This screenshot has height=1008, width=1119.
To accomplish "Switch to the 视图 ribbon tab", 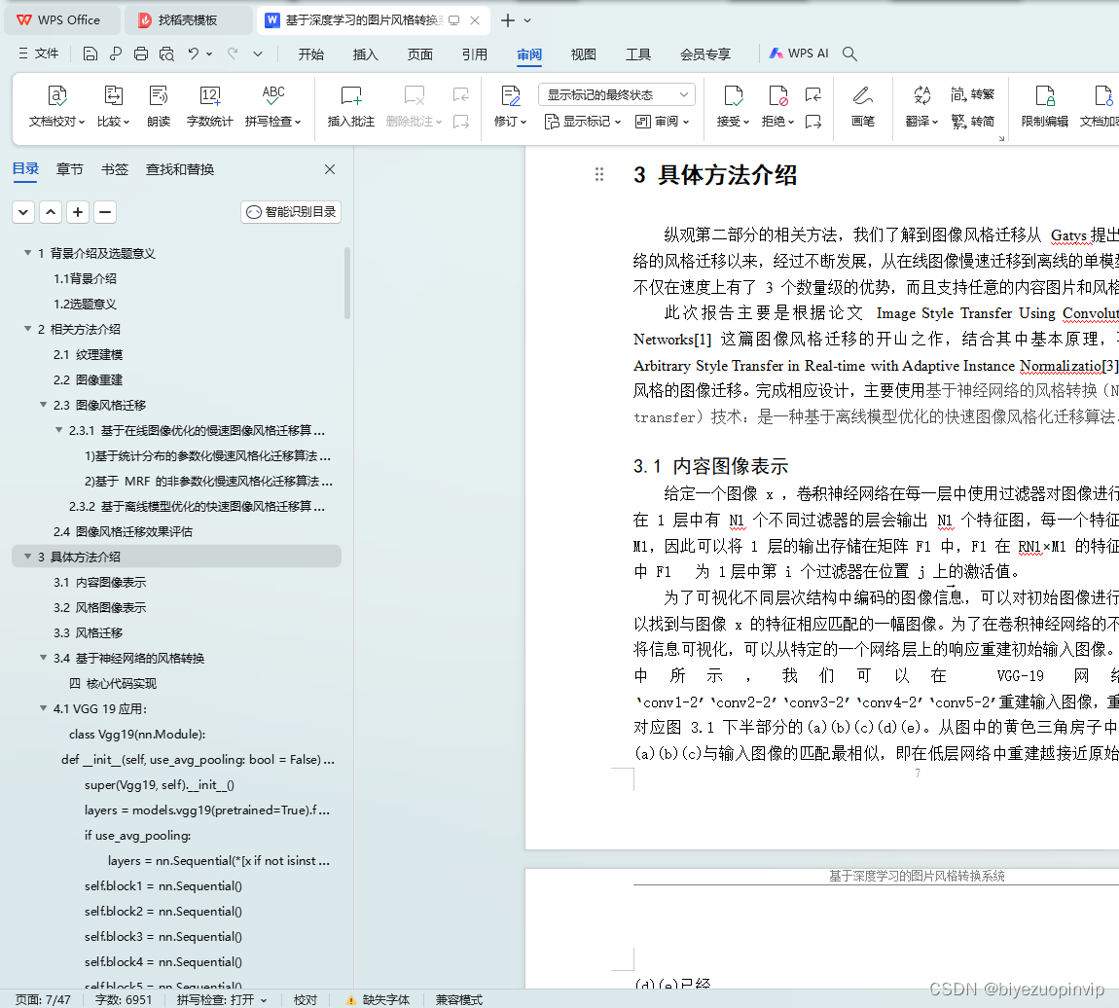I will pos(583,54).
